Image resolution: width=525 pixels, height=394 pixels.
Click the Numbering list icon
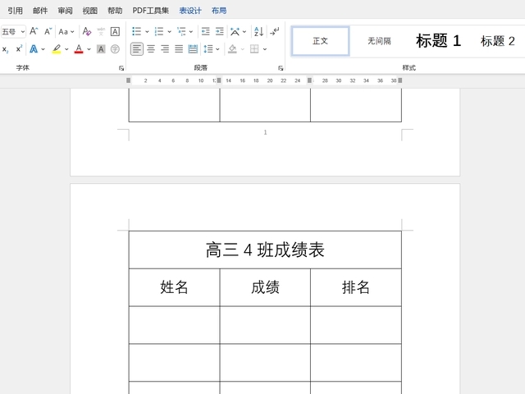click(158, 31)
